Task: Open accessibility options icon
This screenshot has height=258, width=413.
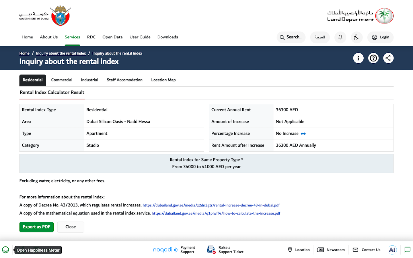Action: click(356, 37)
